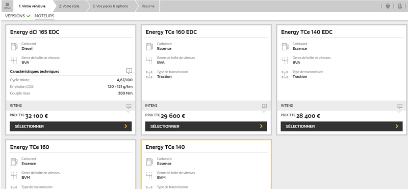Open the Résumé step

point(148,6)
